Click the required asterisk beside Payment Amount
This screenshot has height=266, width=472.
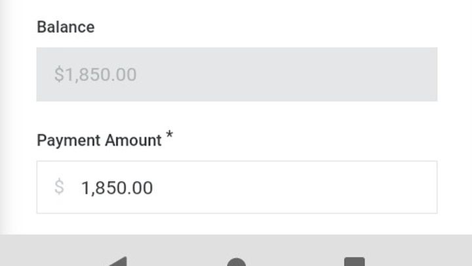pyautogui.click(x=169, y=136)
